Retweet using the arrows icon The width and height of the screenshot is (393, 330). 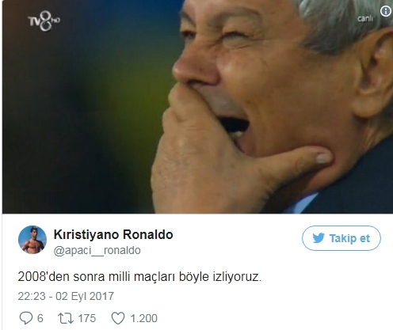(x=66, y=318)
